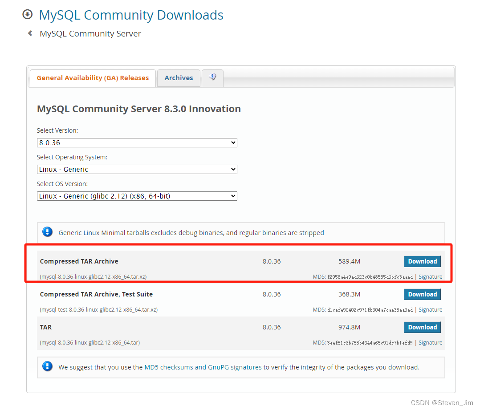480x410 pixels.
Task: Open Signature link for Test Suite archive
Action: pos(431,310)
